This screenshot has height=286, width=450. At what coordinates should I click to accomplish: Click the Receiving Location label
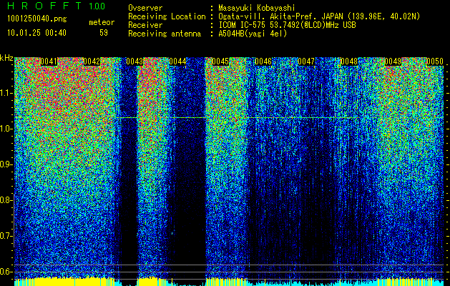tap(167, 16)
